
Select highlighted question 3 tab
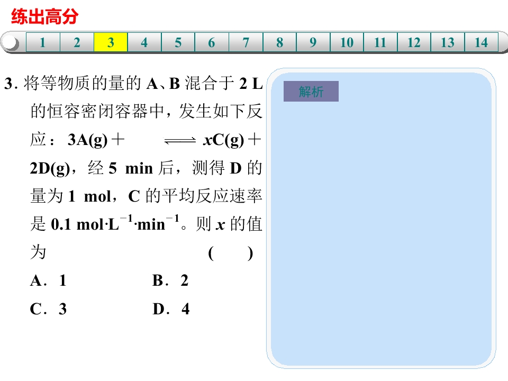[111, 42]
